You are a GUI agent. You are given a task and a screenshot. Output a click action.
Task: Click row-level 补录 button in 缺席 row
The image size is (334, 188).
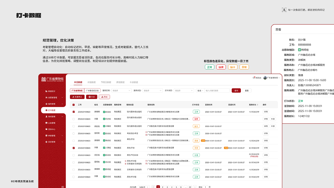(273, 119)
